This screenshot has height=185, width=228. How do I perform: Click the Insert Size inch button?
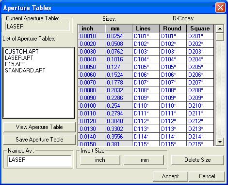point(100,160)
